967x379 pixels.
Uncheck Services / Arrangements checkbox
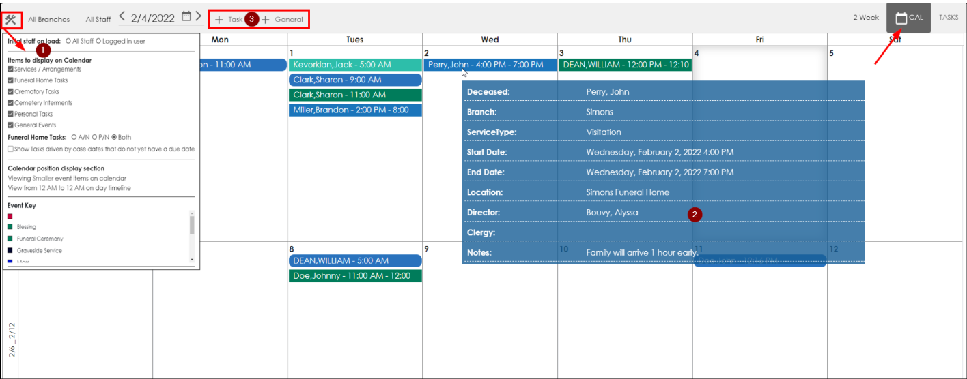[x=10, y=70]
